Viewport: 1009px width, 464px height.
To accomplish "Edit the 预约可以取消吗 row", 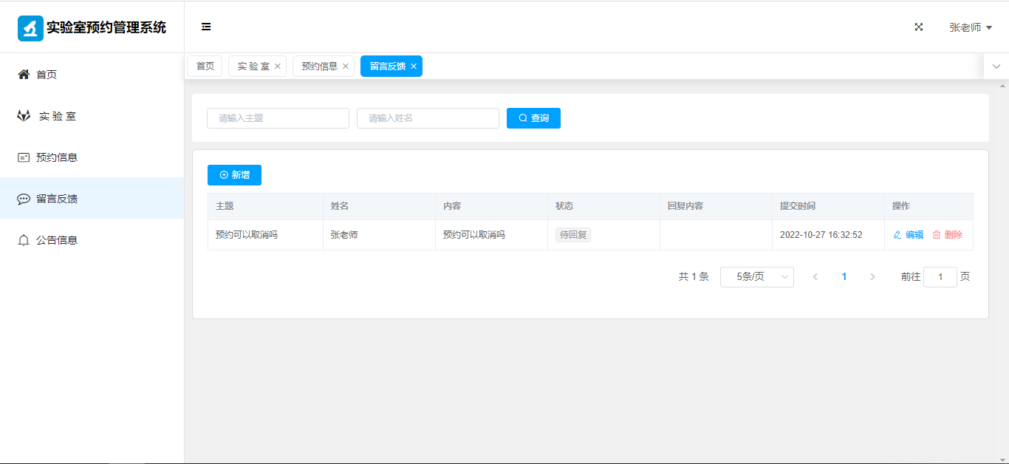I will point(909,235).
